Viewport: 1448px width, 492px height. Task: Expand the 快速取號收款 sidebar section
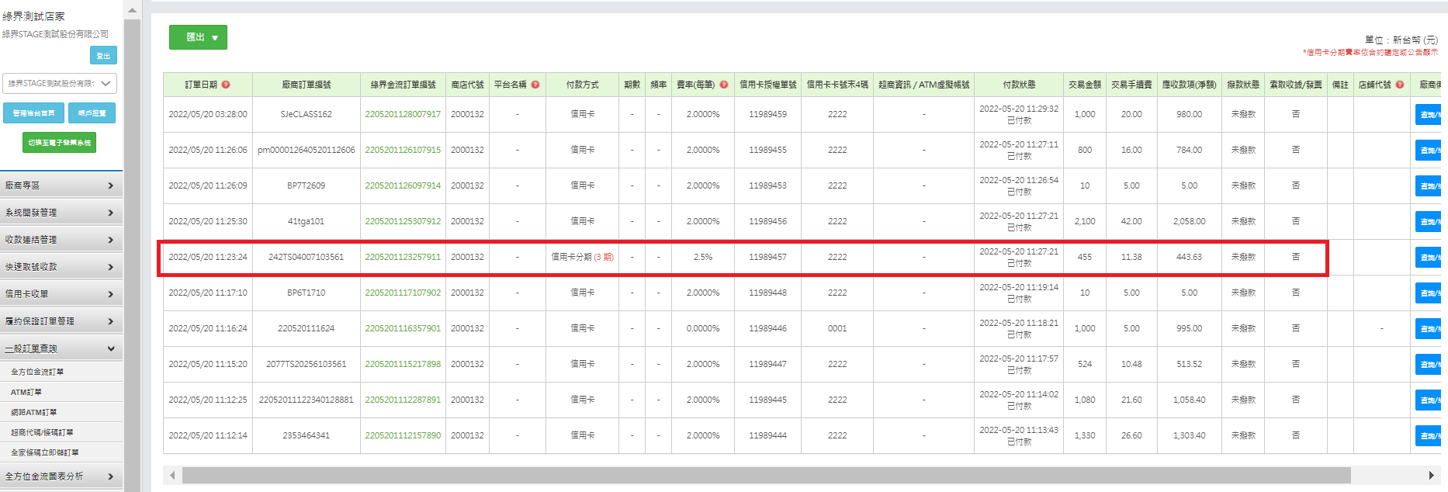pyautogui.click(x=61, y=267)
